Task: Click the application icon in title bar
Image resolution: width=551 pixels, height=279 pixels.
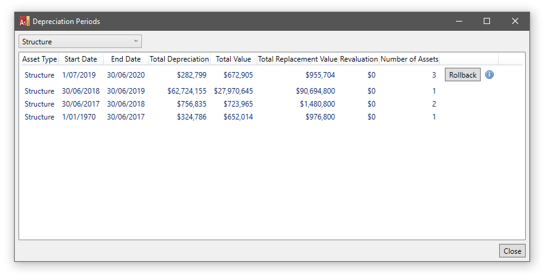Action: (24, 22)
